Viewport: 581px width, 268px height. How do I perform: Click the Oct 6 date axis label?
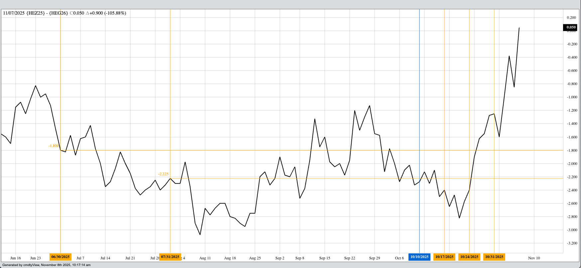pos(400,258)
